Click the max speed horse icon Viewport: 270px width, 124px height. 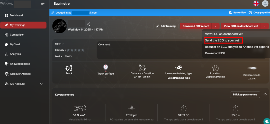tap(79, 108)
